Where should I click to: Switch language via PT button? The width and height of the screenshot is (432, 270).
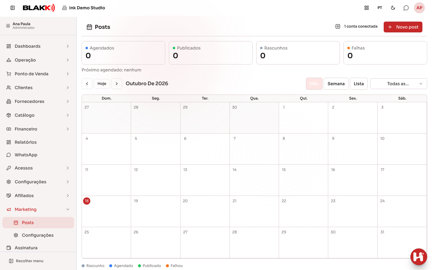380,8
